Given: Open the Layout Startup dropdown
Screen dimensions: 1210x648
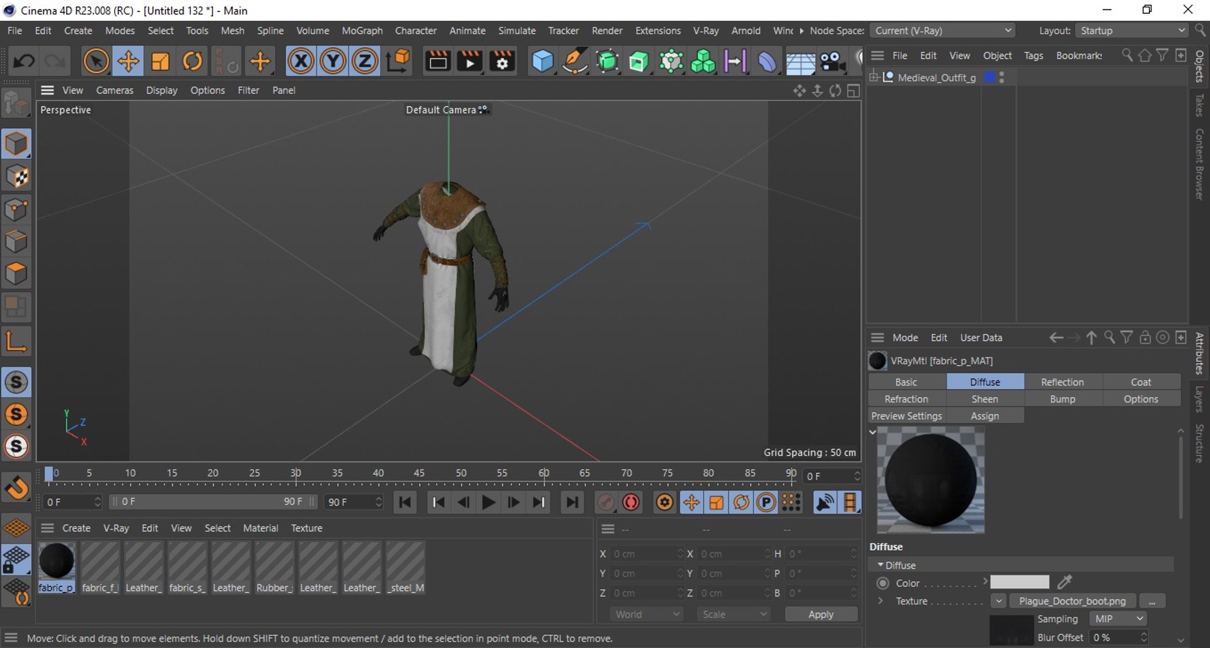Looking at the screenshot, I should point(1132,30).
